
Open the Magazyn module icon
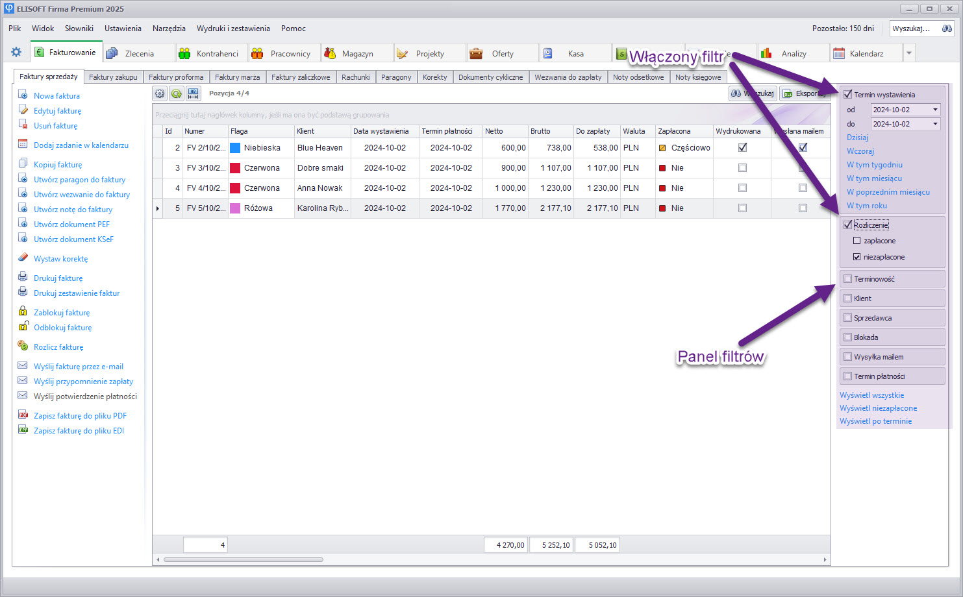[330, 53]
